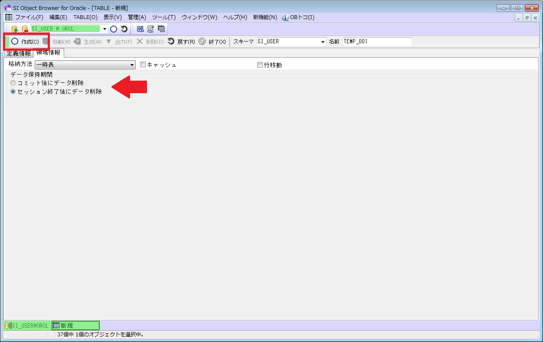The image size is (543, 342).
Task: Select the 新規 window tab at bottom
Action: pyautogui.click(x=75, y=326)
